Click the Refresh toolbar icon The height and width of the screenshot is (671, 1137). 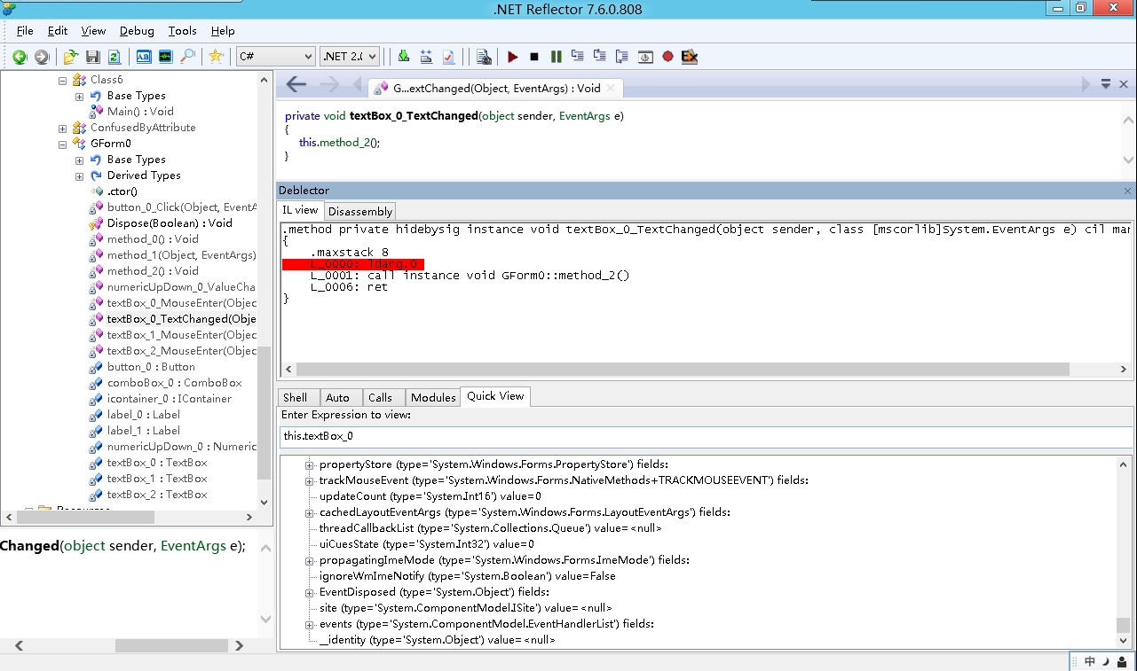pyautogui.click(x=114, y=57)
